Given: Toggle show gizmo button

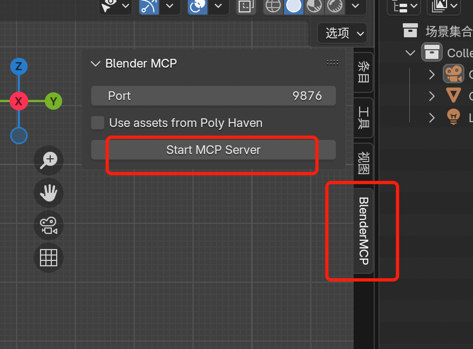Looking at the screenshot, I should pos(148,6).
